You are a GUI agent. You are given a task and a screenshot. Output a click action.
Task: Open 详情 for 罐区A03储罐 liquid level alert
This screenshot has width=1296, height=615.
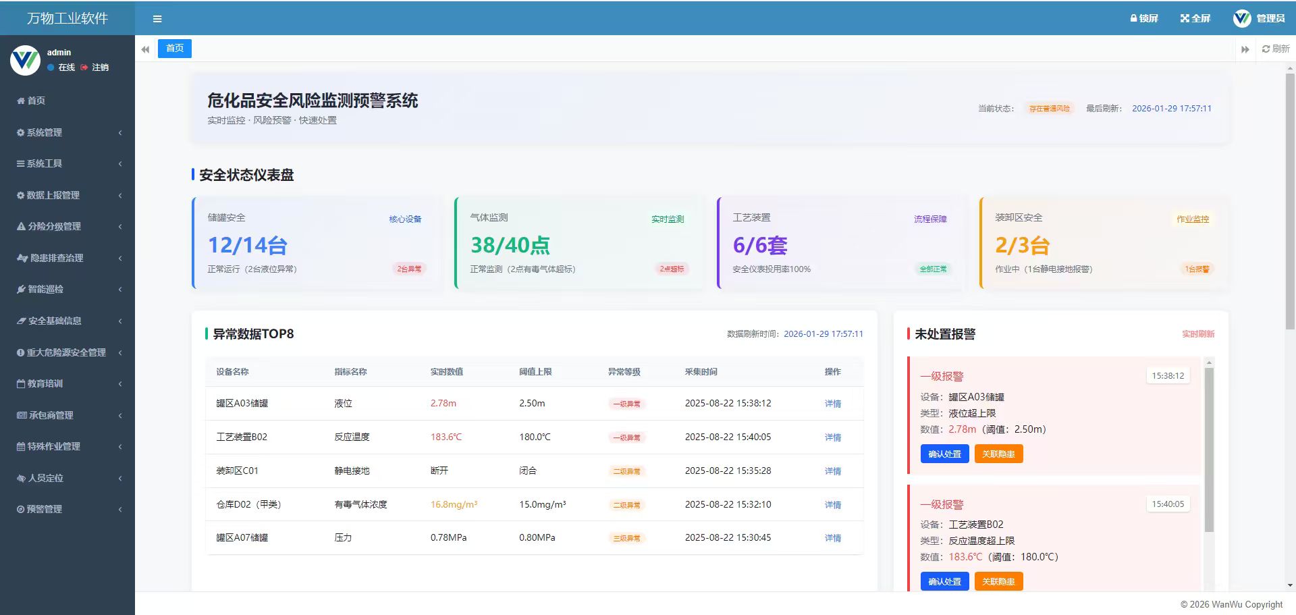coord(832,403)
